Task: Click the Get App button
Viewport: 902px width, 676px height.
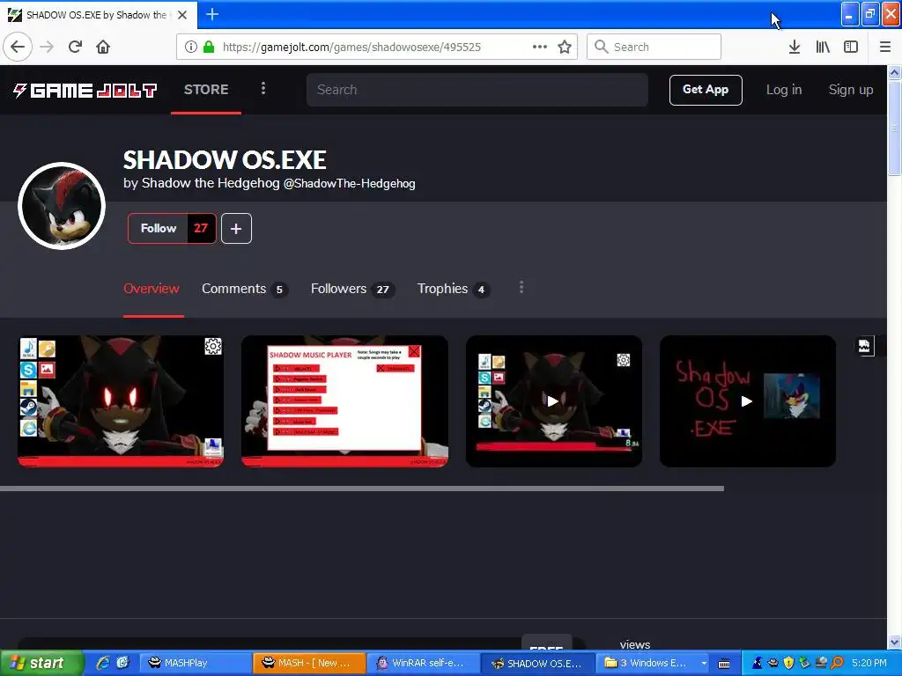Action: [x=706, y=90]
